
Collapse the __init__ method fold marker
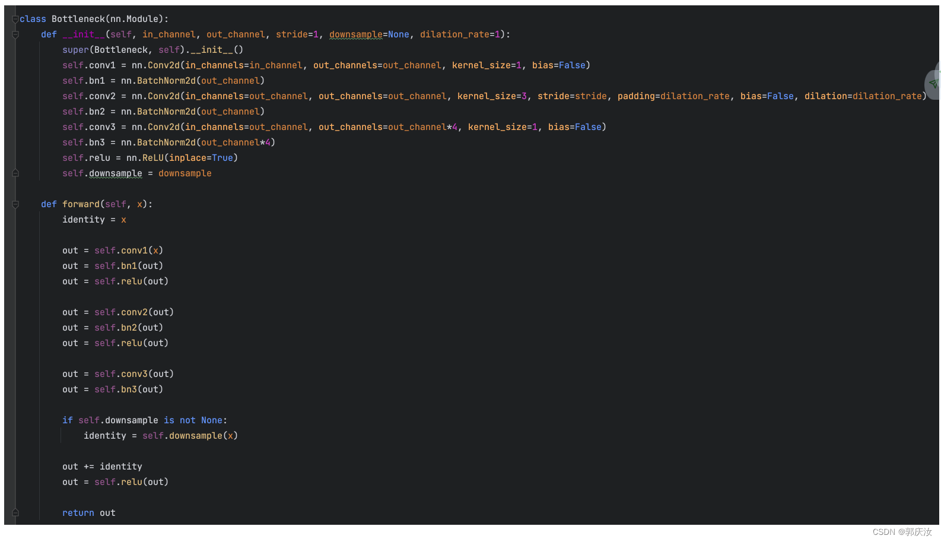click(x=15, y=34)
